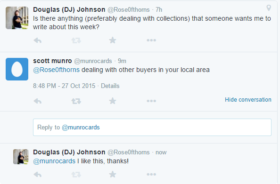Image resolution: width=280 pixels, height=184 pixels.
Task: Open scott munro's egg avatar
Action: 17,69
